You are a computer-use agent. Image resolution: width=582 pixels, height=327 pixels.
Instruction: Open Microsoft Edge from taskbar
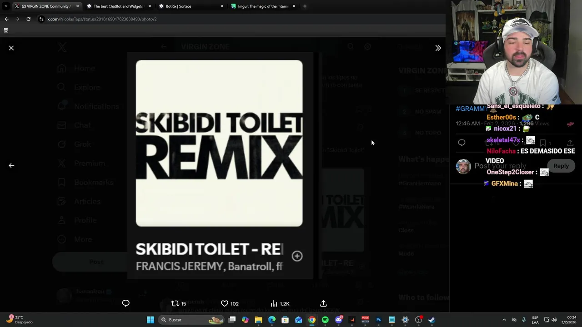[272, 320]
